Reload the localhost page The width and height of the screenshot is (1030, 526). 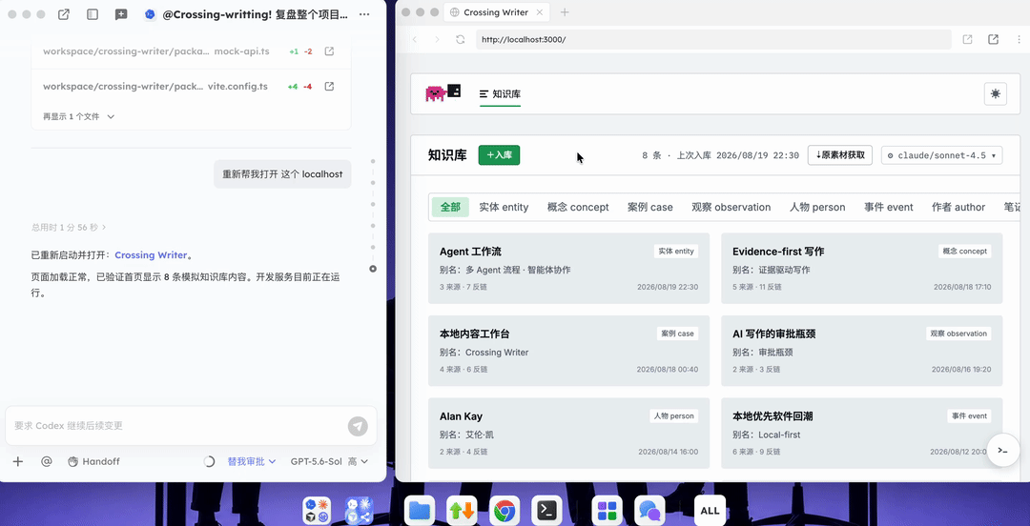[461, 39]
